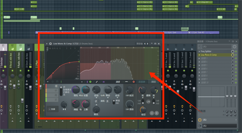The height and width of the screenshot is (133, 242).
Task: Open dropdown arrow under 起音 knob
Action: coord(96,98)
